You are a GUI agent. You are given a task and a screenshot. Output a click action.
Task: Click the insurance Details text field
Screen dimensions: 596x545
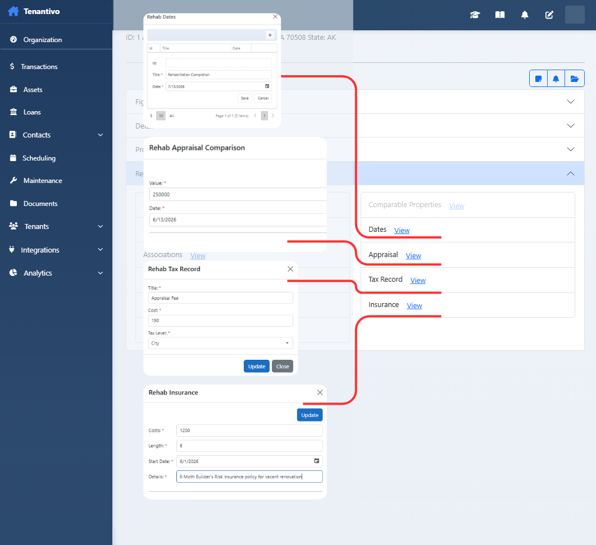[x=249, y=477]
